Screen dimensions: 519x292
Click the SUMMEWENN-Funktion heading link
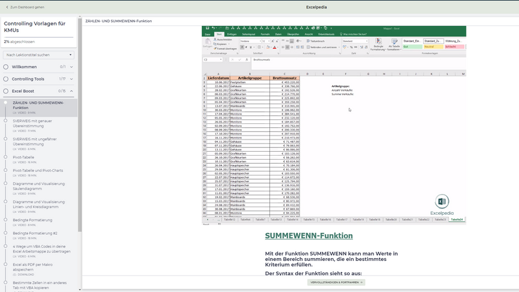tap(309, 236)
